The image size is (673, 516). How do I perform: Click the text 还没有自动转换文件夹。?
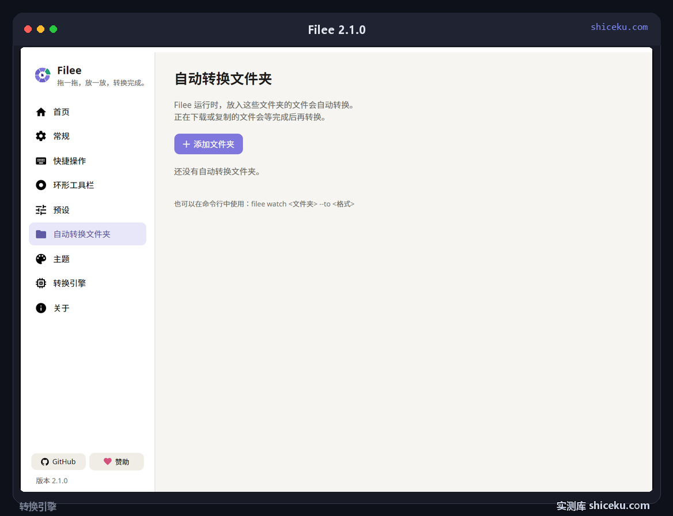(217, 172)
